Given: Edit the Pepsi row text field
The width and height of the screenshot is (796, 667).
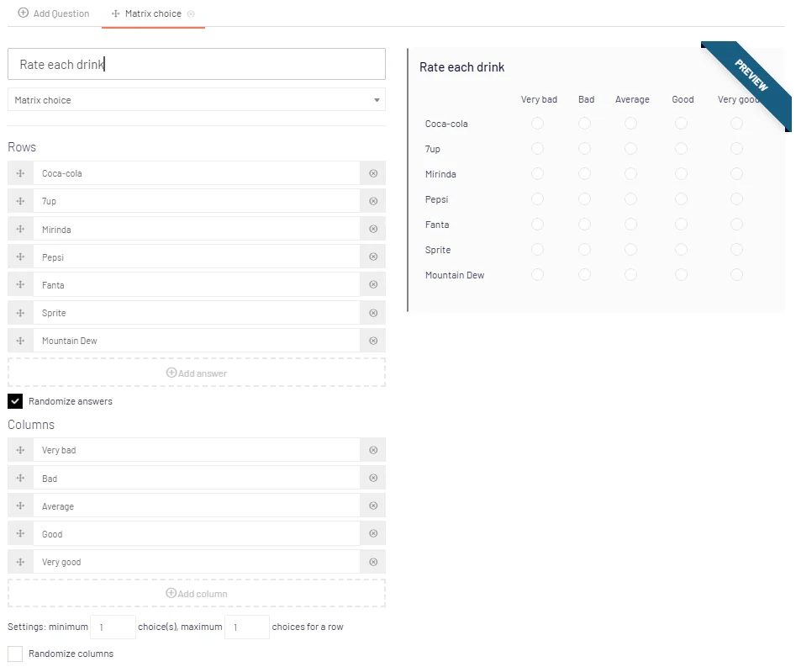Looking at the screenshot, I should (197, 257).
